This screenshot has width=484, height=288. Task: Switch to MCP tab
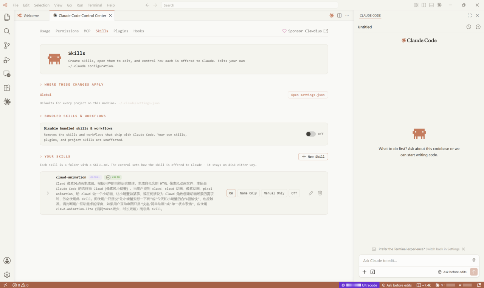[87, 31]
